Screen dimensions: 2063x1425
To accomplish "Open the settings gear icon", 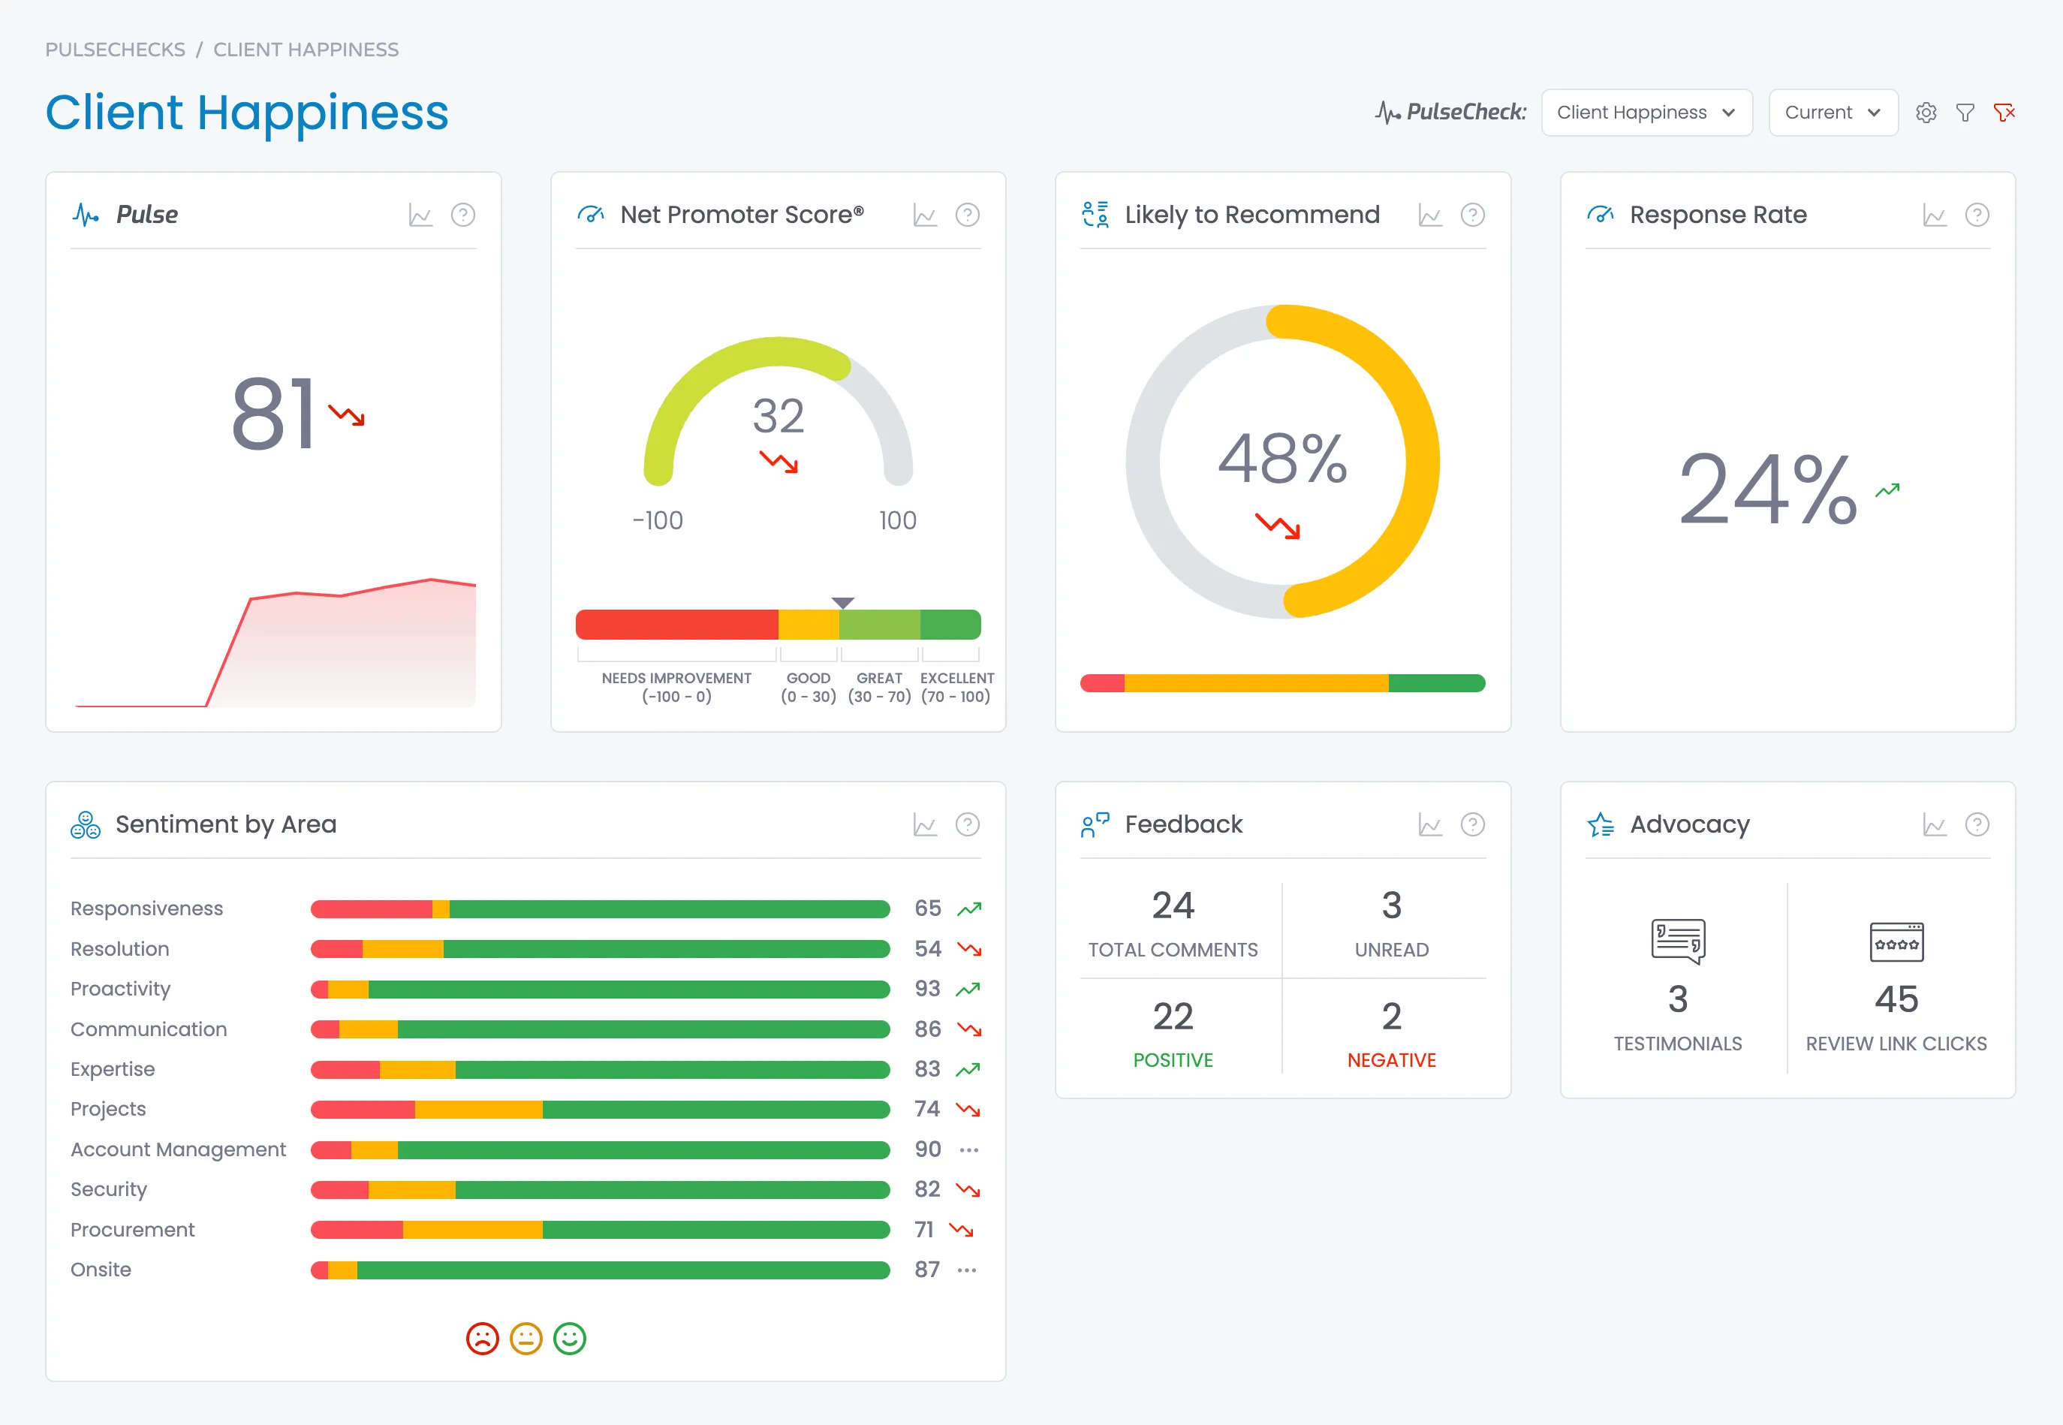I will tap(1926, 113).
